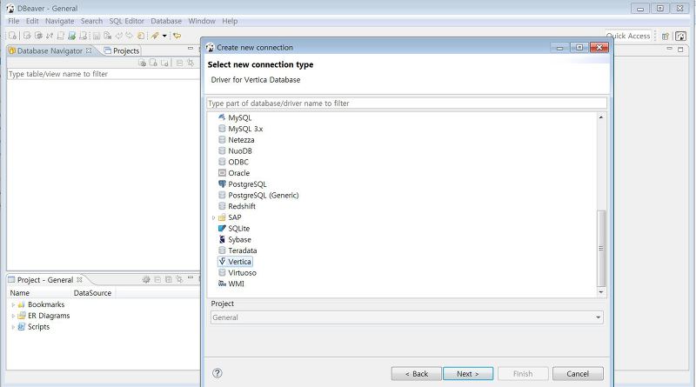The height and width of the screenshot is (387, 696).
Task: Click the Cancel button
Action: point(578,374)
